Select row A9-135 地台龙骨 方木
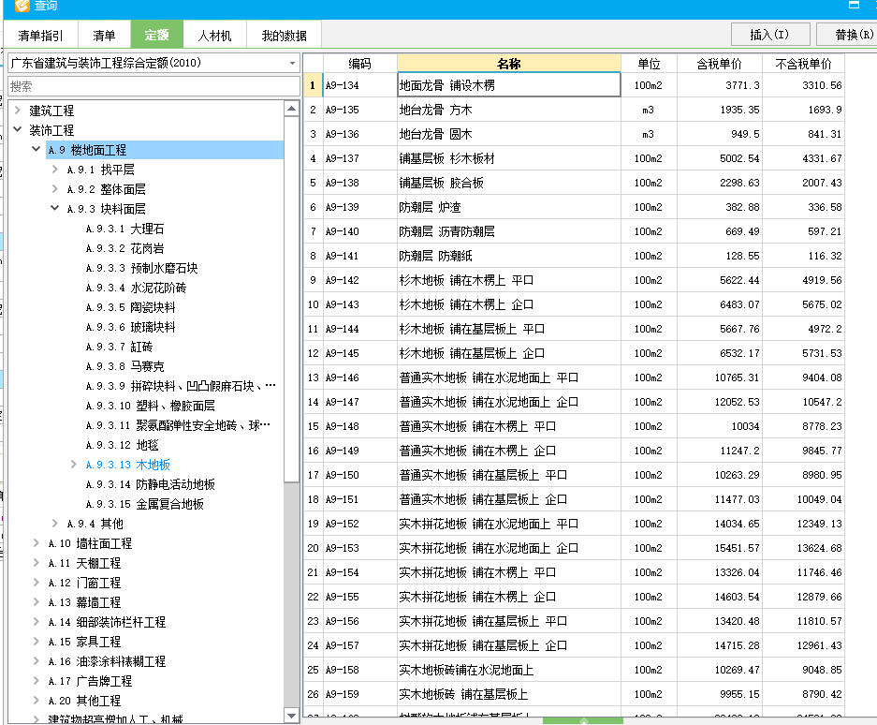 (574, 110)
